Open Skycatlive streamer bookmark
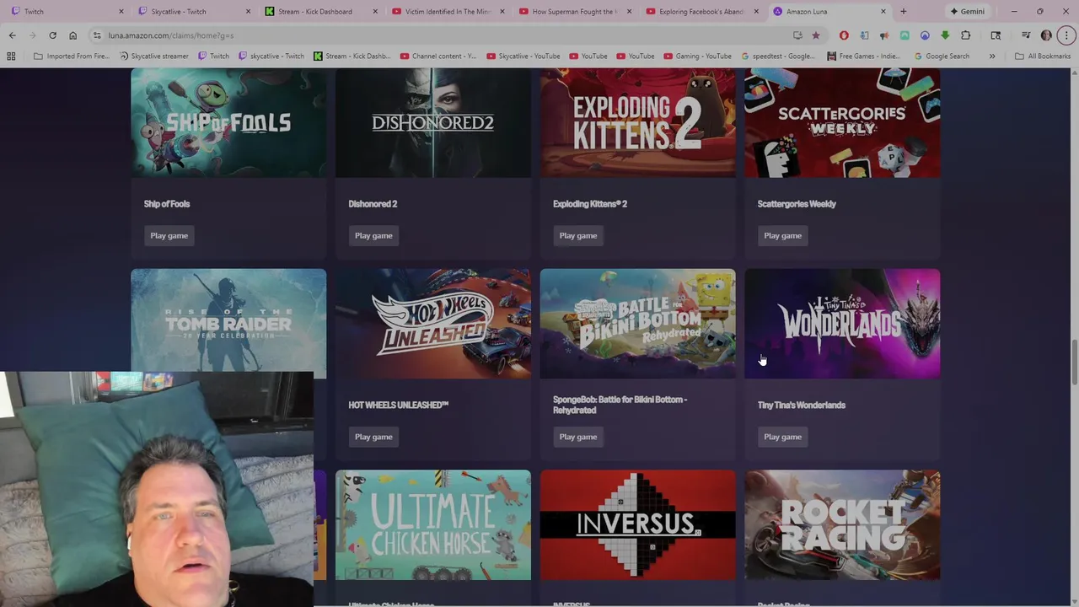Screen dimensions: 1079x607 pyautogui.click(x=153, y=56)
